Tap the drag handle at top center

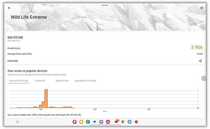[x=105, y=5]
